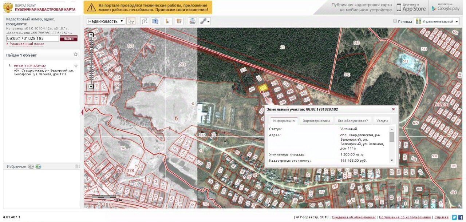Add result 66:06:1701029:192 to favorites star
466x222 pixels.
(76, 66)
